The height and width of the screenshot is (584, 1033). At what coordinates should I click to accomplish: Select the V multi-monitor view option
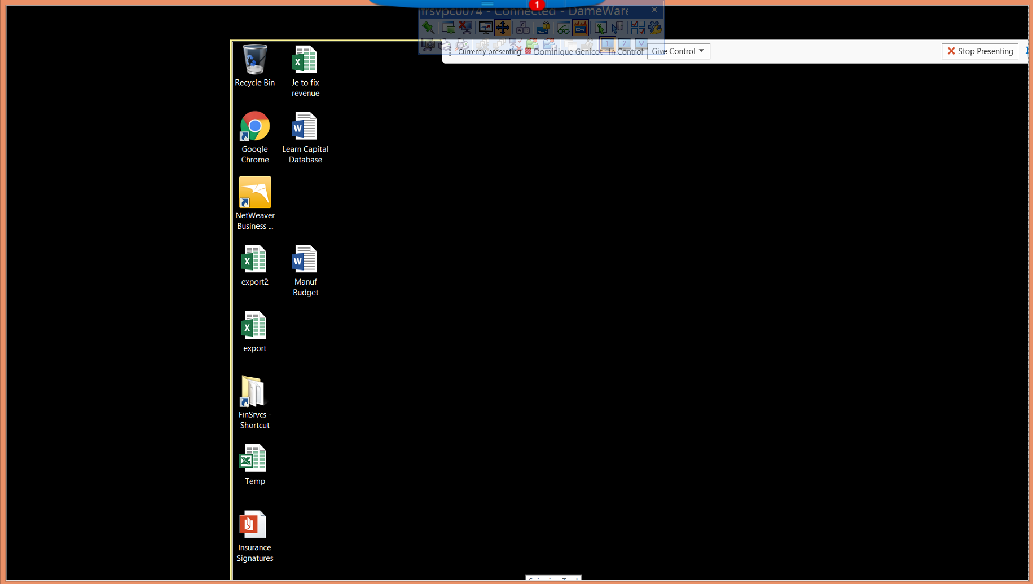pos(642,43)
